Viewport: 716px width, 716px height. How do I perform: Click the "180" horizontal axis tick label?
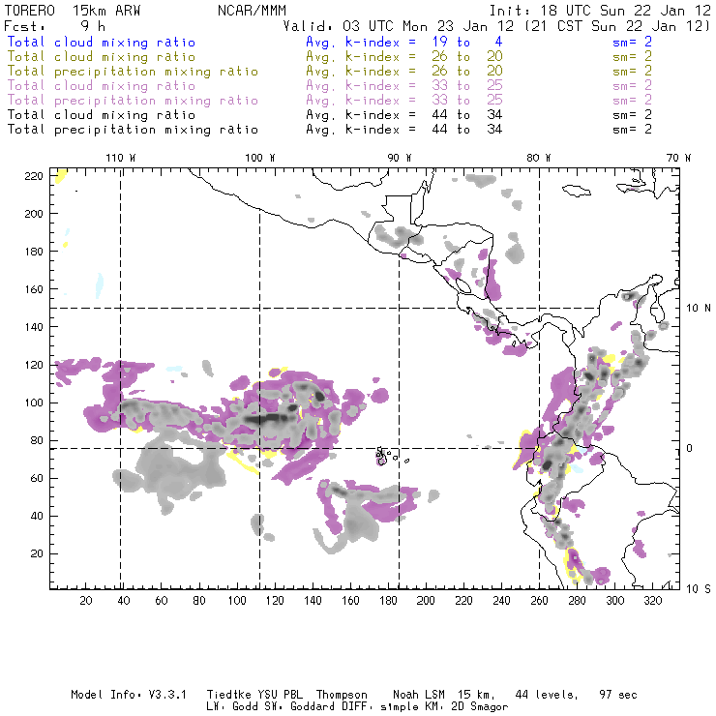coord(388,601)
